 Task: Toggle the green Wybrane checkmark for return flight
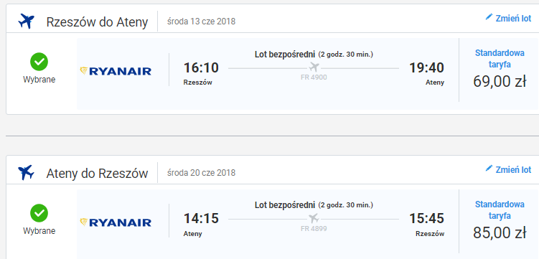[39, 212]
